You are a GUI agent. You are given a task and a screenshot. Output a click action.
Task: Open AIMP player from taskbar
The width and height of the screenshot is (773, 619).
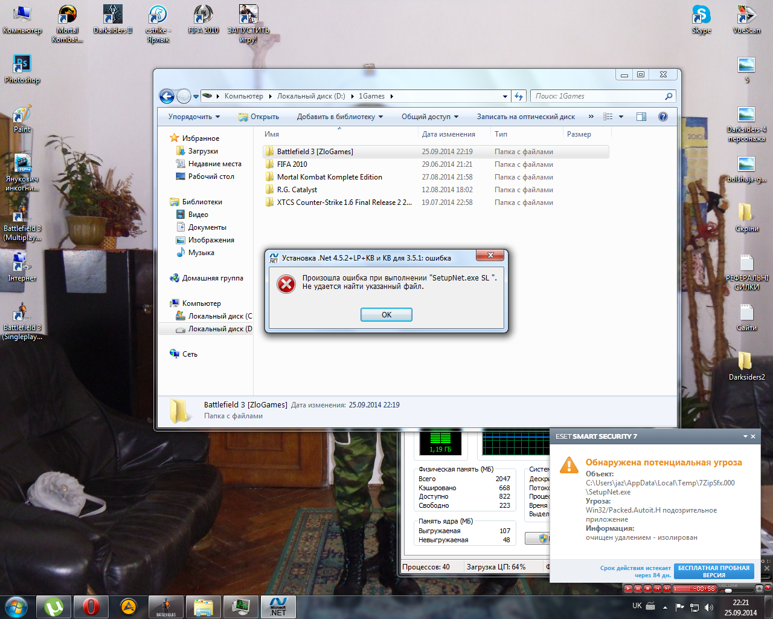click(x=129, y=606)
